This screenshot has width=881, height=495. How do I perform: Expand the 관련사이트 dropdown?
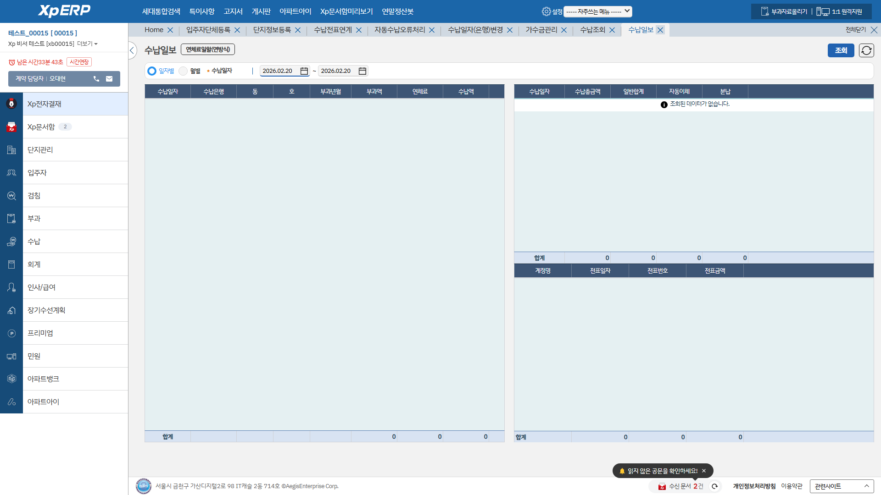[x=842, y=486]
